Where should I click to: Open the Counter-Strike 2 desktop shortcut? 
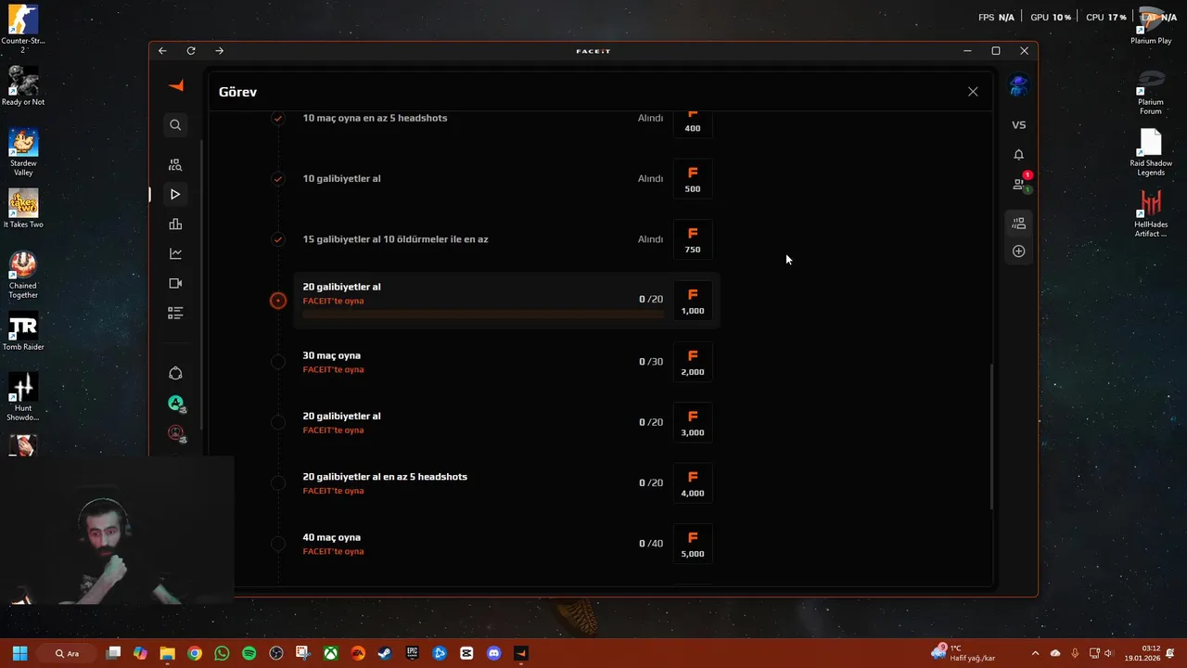23,28
